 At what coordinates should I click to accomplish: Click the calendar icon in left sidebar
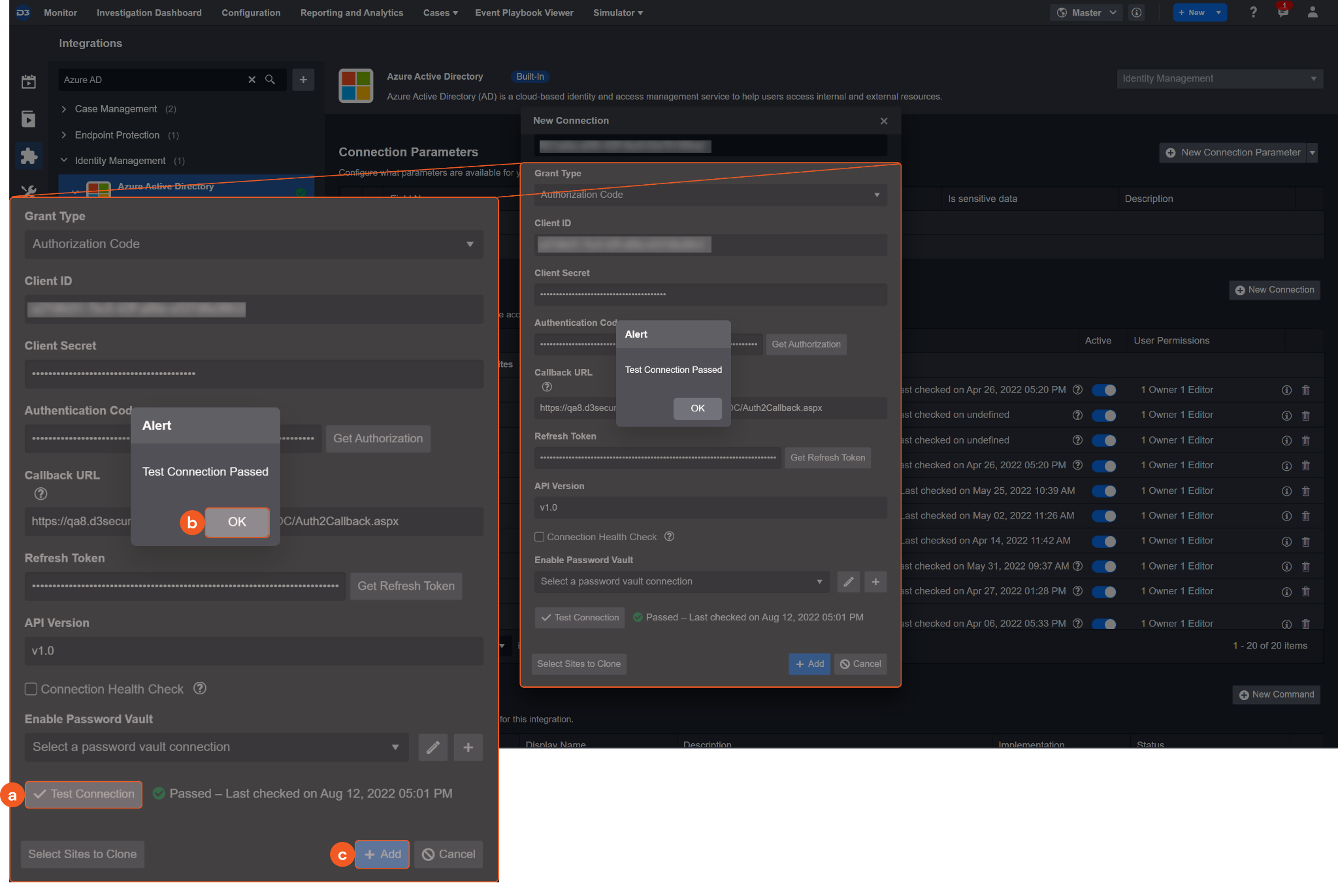click(29, 82)
